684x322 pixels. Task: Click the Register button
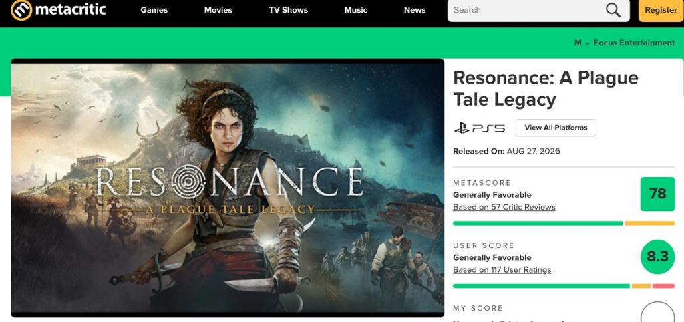(661, 11)
